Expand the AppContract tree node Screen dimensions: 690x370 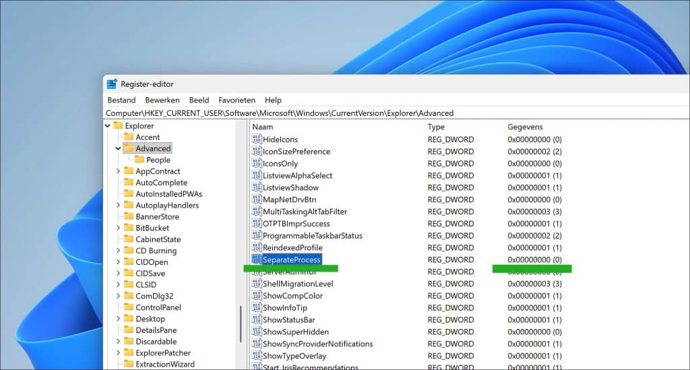[x=119, y=171]
